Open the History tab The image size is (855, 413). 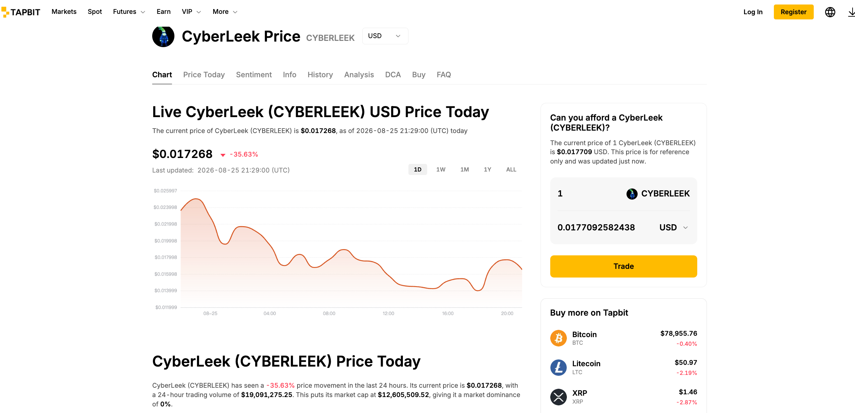tap(320, 75)
